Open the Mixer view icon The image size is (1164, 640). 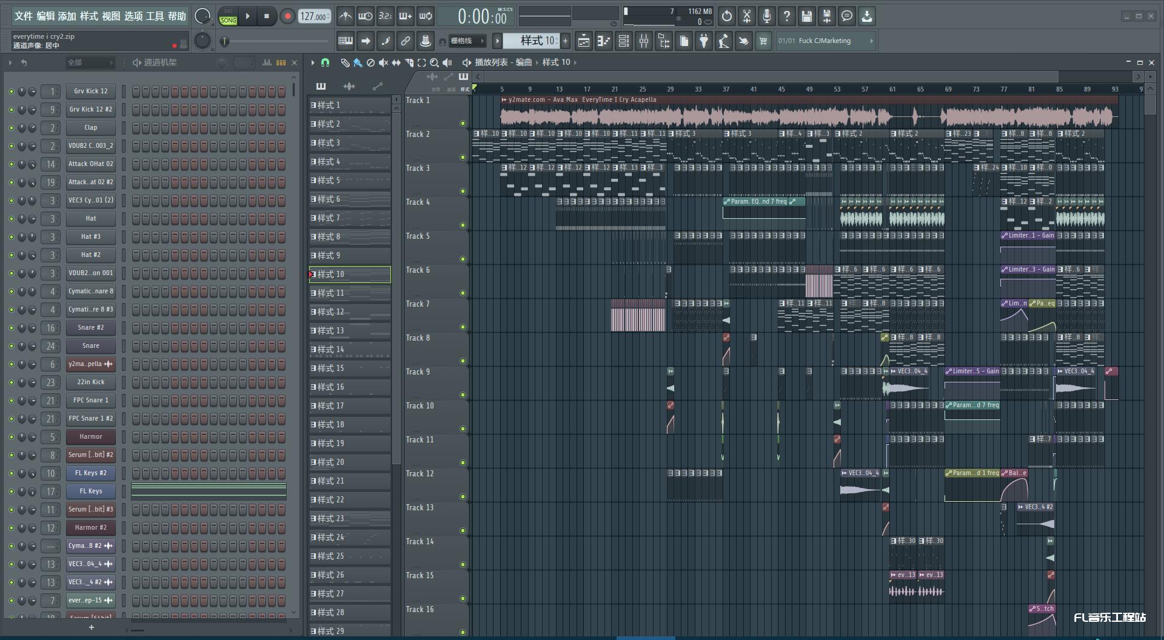point(644,41)
